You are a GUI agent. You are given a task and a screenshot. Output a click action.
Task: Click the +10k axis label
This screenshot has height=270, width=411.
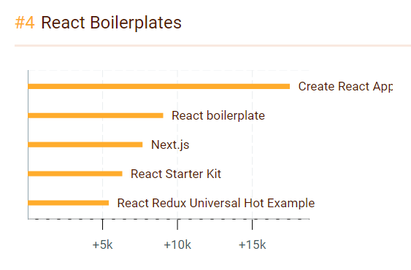coord(177,245)
